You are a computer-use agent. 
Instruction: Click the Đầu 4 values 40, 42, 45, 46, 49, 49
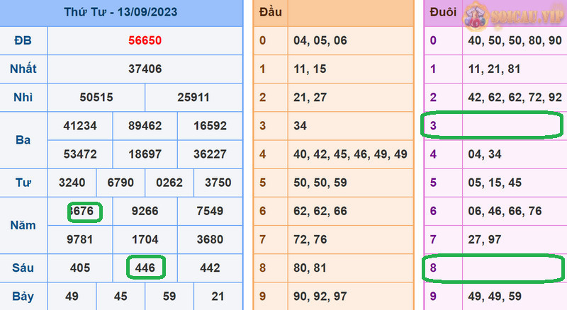coord(350,154)
